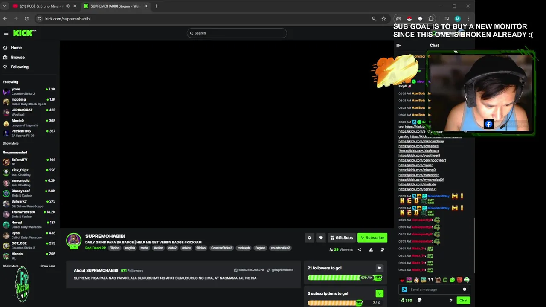Open the tab search dropdown arrow
The height and width of the screenshot is (307, 546).
tap(4, 6)
